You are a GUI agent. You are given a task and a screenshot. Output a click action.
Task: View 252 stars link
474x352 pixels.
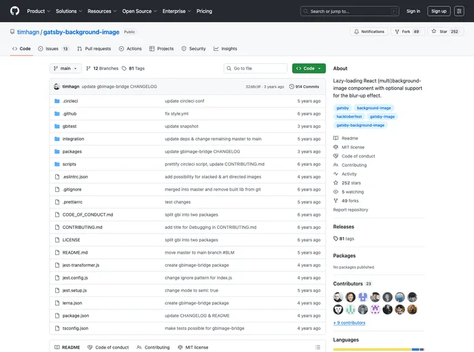(347, 183)
